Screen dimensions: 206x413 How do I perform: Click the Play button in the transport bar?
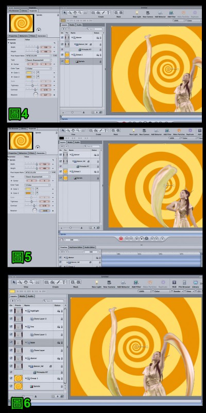tap(141, 239)
